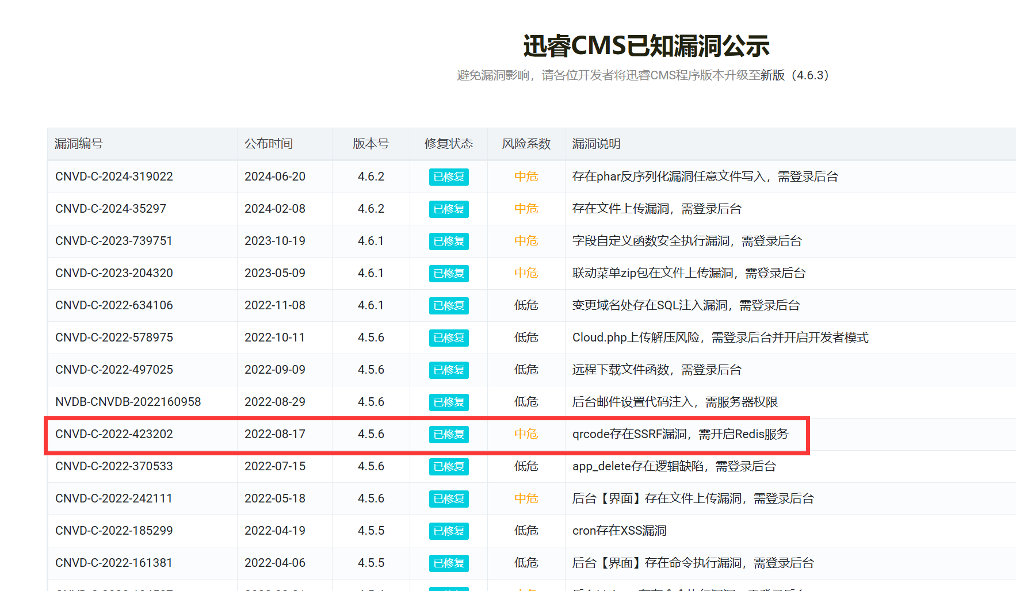The image size is (1016, 591).
Task: Click 已修复 badge in the 2022-07-15 row
Action: [x=449, y=467]
